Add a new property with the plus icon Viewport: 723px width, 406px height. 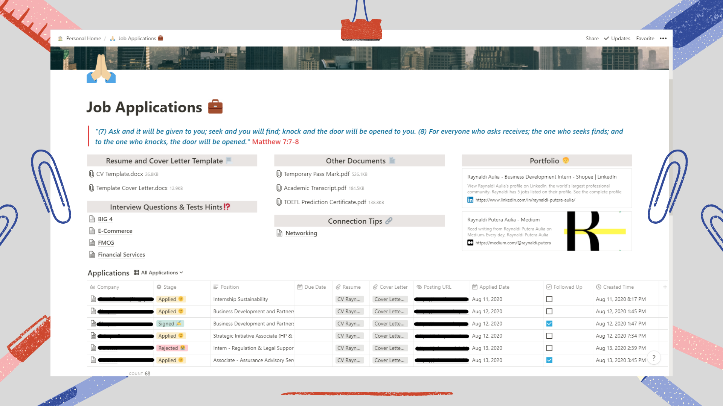click(665, 287)
